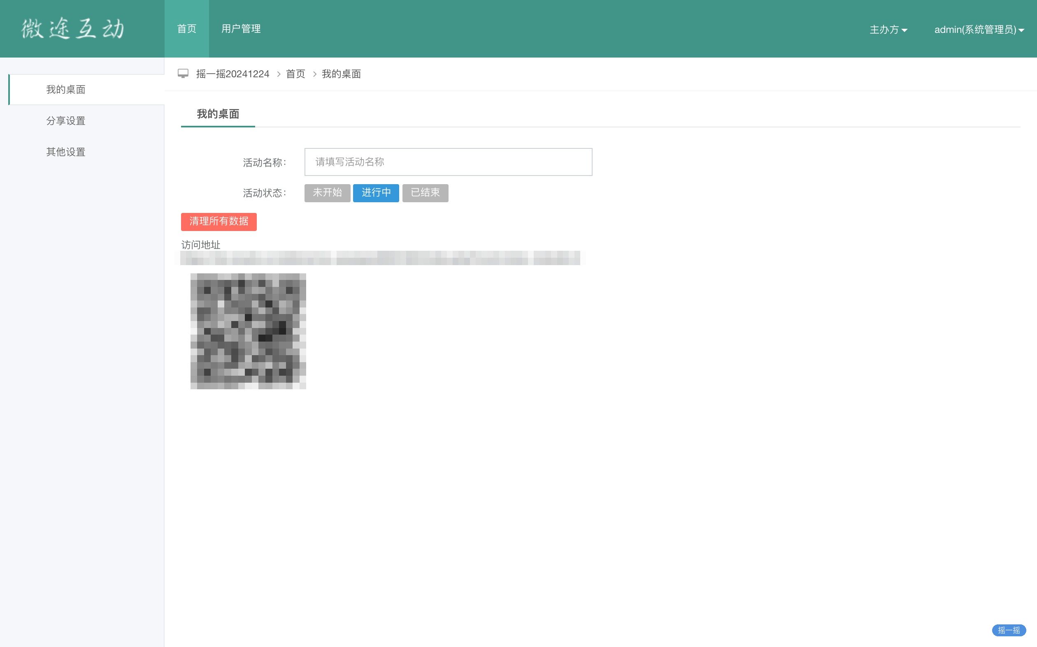The width and height of the screenshot is (1037, 647).
Task: Click the 摇一摇 badge at bottom right
Action: click(1009, 630)
